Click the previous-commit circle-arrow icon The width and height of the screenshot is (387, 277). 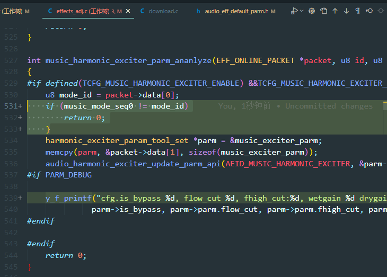coord(369,11)
